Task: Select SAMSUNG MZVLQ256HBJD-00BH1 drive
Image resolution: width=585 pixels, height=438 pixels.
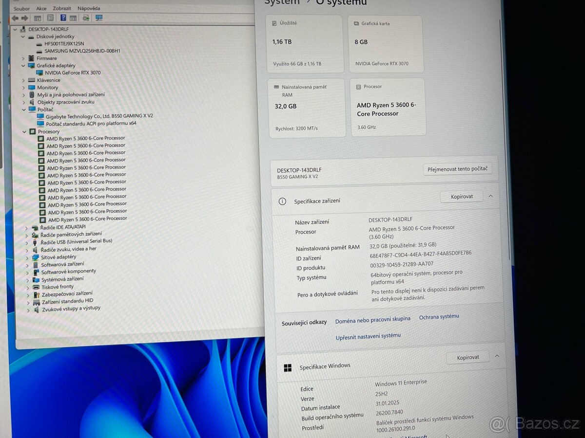Action: (x=82, y=51)
